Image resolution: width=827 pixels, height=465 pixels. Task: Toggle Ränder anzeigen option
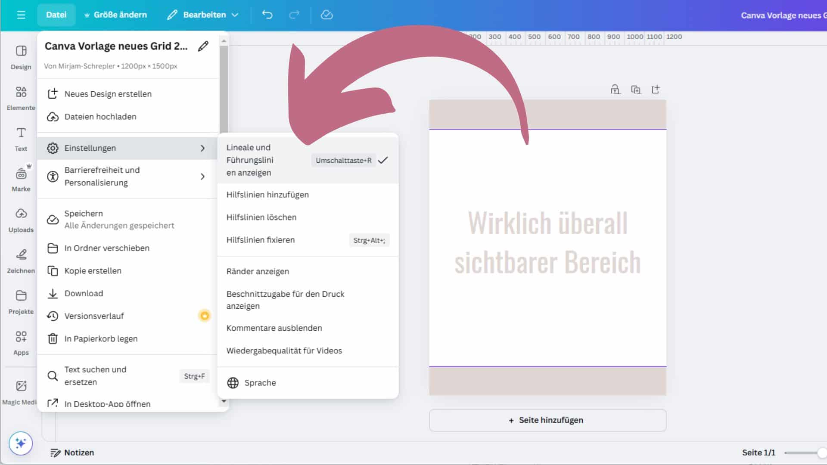(x=258, y=271)
